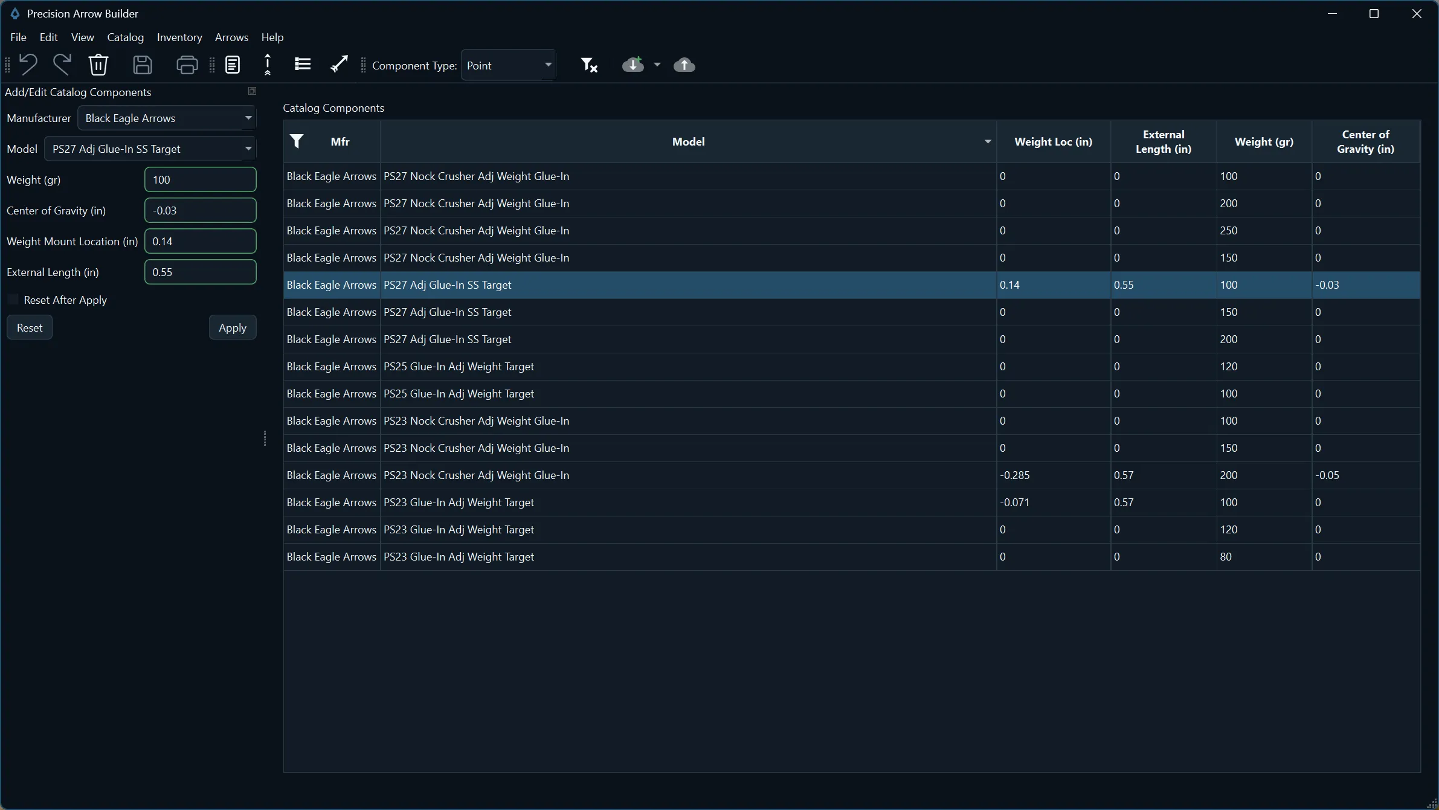This screenshot has width=1439, height=810.
Task: Click the Apply button
Action: (x=233, y=327)
